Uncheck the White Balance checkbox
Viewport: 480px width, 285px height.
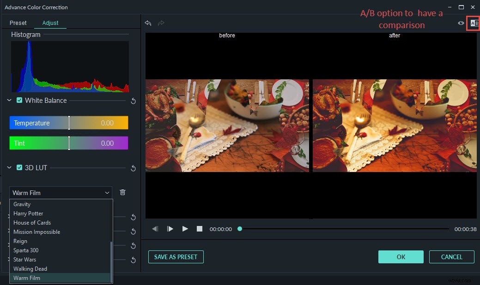(x=19, y=100)
